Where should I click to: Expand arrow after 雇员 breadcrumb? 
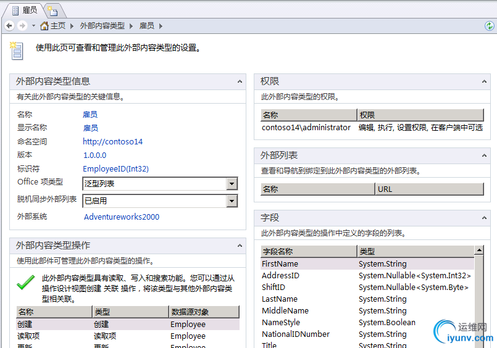161,26
